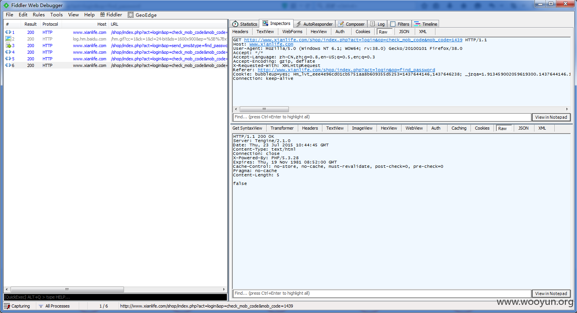Click the GeoEdge globe icon
Viewport: 577px width, 313px height.
(131, 15)
